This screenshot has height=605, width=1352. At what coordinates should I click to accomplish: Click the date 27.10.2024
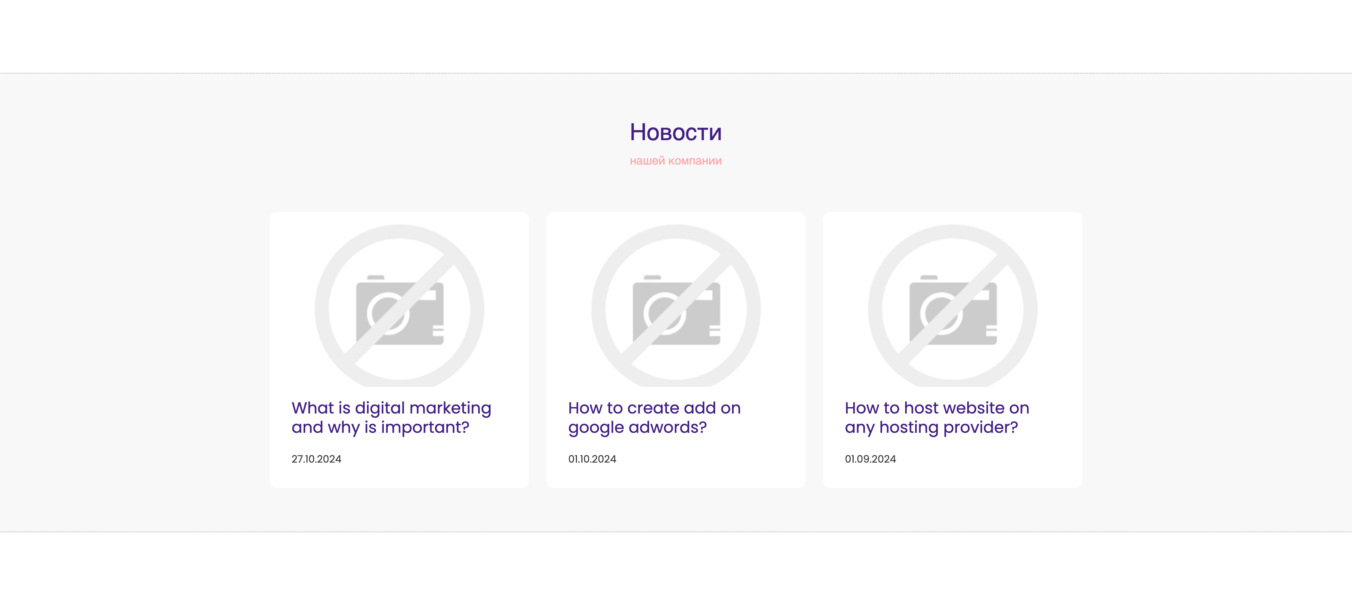click(x=316, y=459)
